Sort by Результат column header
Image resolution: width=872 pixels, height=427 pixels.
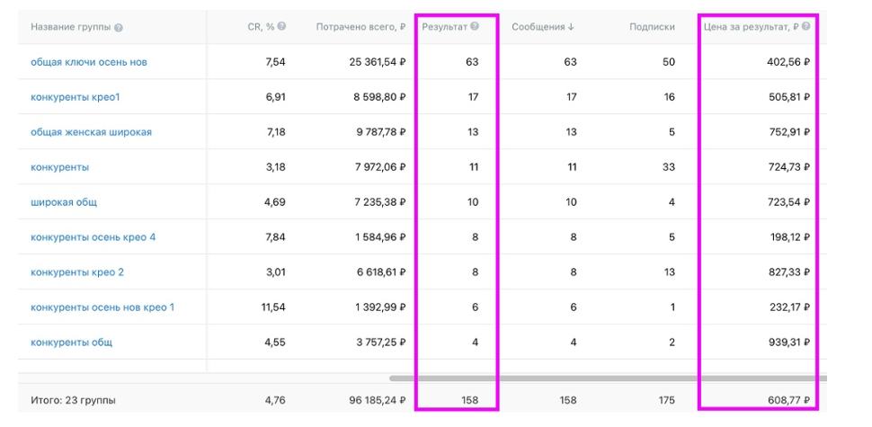point(444,27)
